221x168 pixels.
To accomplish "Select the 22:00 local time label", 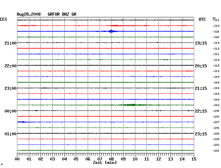I will pyautogui.click(x=11, y=66).
